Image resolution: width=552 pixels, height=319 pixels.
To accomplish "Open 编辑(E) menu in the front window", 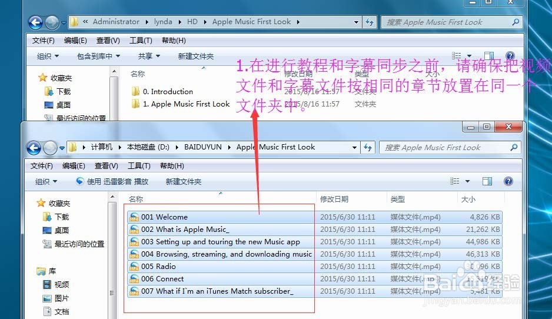I will pos(74,166).
